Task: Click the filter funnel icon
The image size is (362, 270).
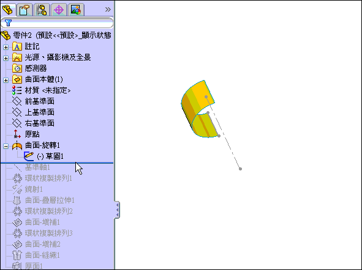Action: click(x=8, y=23)
